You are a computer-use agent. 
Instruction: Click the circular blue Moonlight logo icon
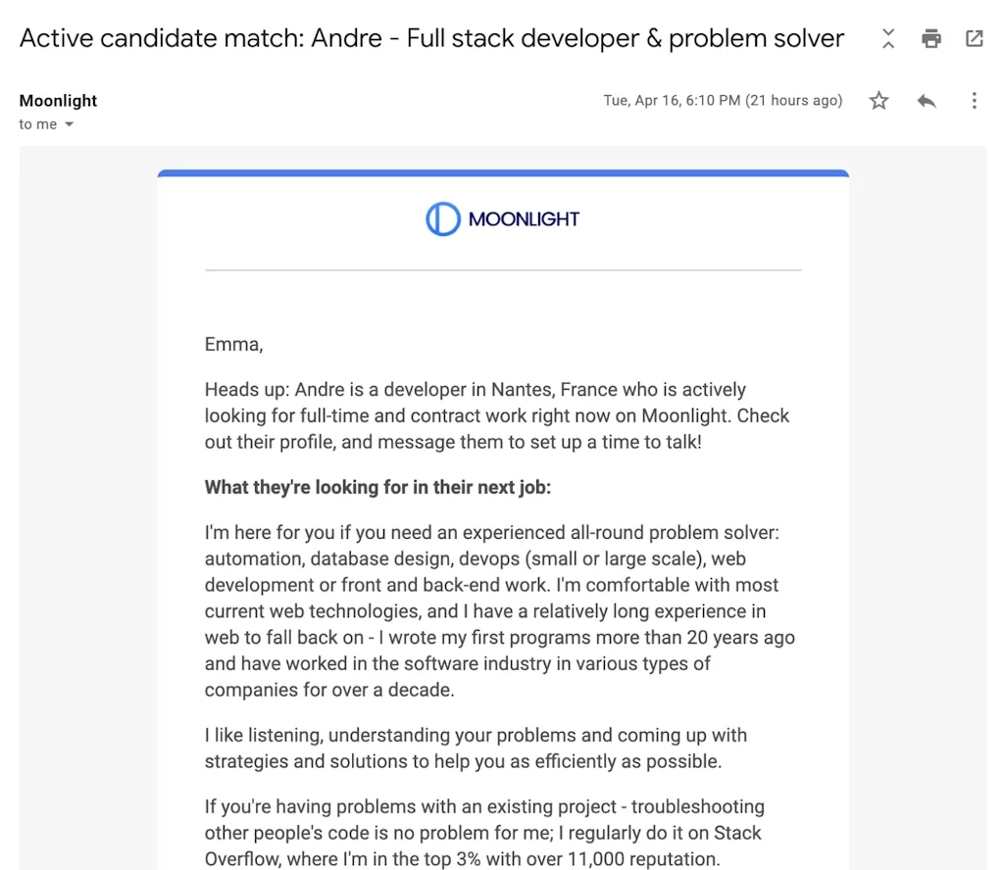(x=442, y=219)
